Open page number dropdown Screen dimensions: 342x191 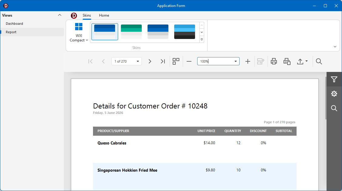tap(138, 61)
